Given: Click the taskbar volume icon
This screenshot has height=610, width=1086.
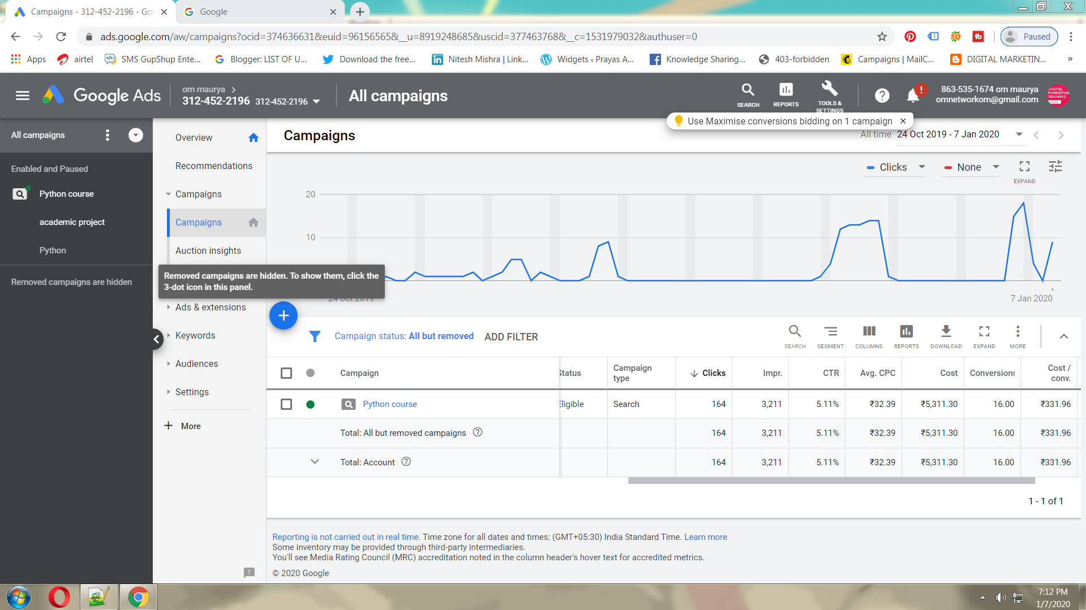Looking at the screenshot, I should 1001,598.
